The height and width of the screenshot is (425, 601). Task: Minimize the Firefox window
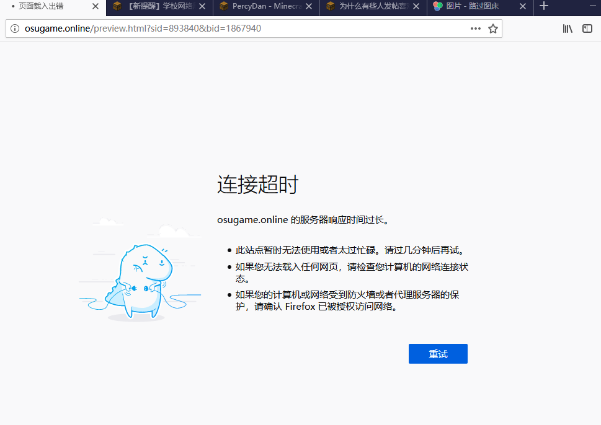pos(592,6)
